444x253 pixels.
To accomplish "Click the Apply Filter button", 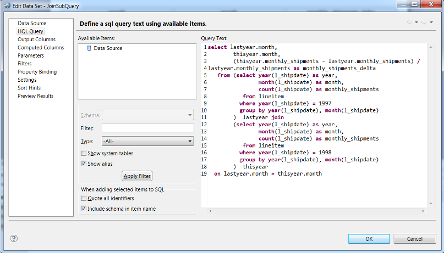I will 137,176.
